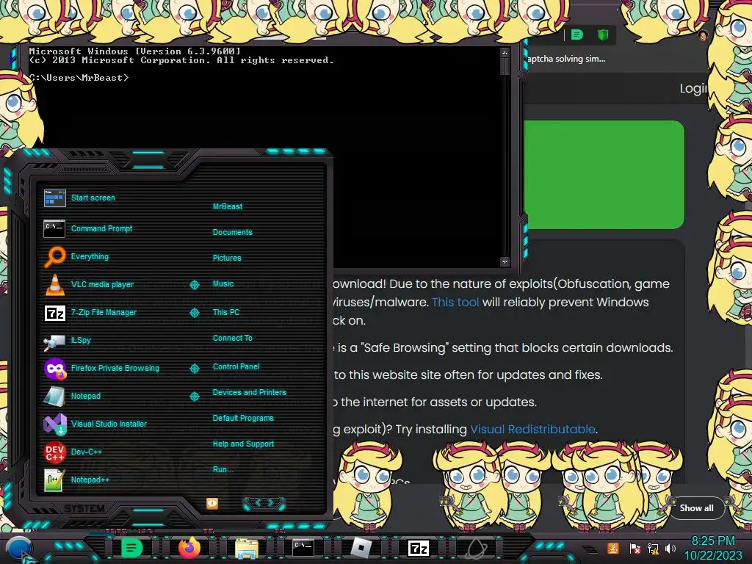Switch to Command Prompt on the taskbar
This screenshot has height=564, width=752.
click(303, 548)
